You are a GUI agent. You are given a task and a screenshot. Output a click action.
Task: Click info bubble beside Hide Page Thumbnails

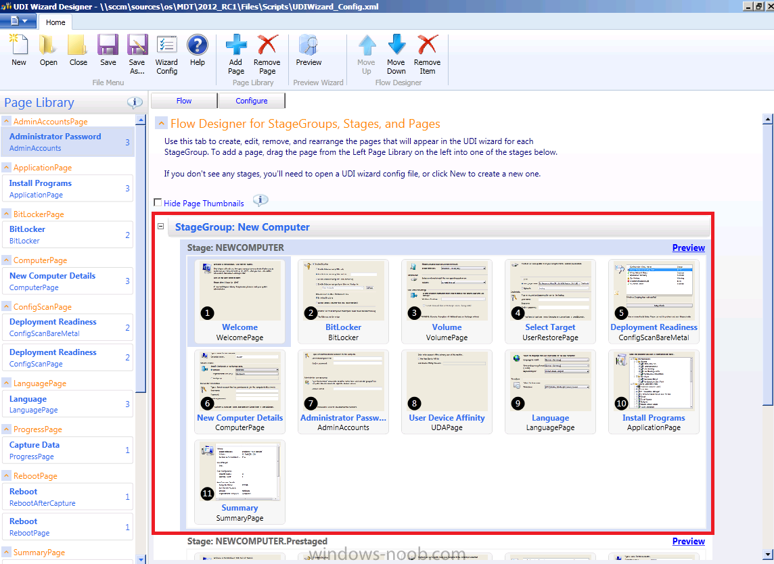tap(260, 200)
